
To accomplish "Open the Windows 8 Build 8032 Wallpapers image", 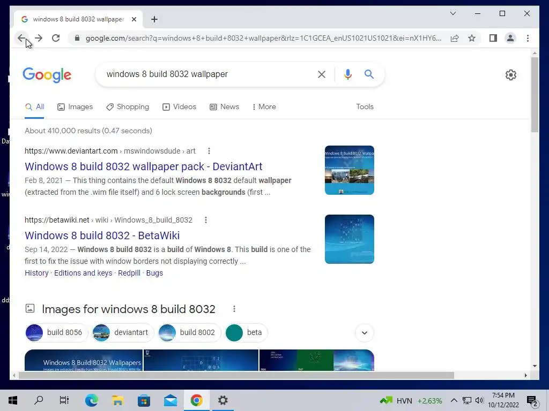I will click(x=83, y=360).
